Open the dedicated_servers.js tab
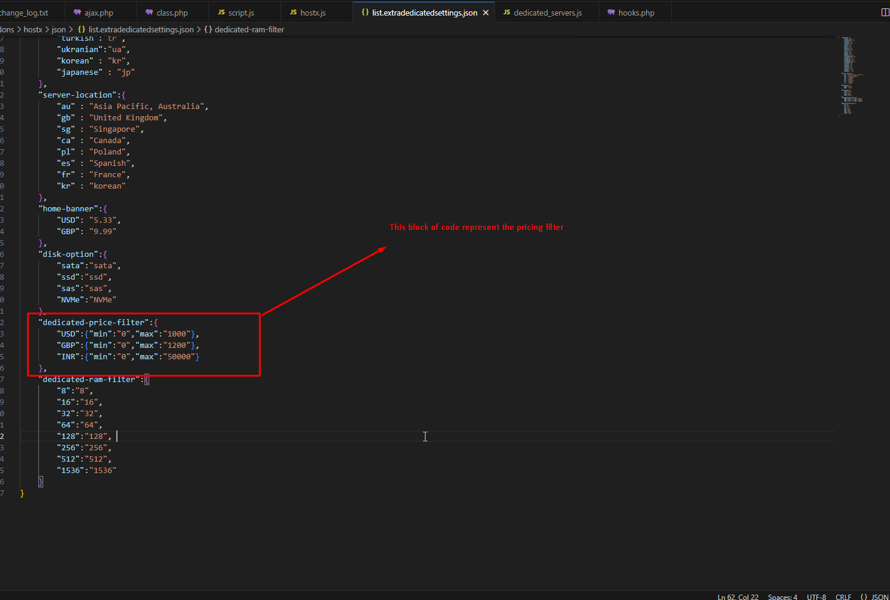The height and width of the screenshot is (600, 890). click(x=547, y=13)
